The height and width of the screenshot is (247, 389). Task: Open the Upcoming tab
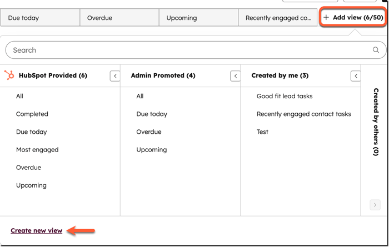(198, 18)
